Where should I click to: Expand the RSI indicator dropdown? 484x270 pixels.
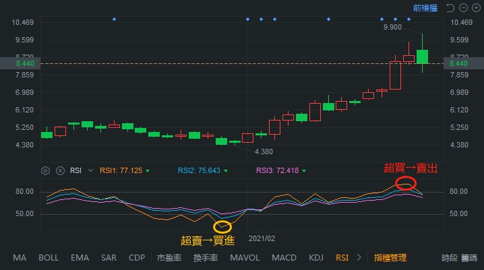90,170
